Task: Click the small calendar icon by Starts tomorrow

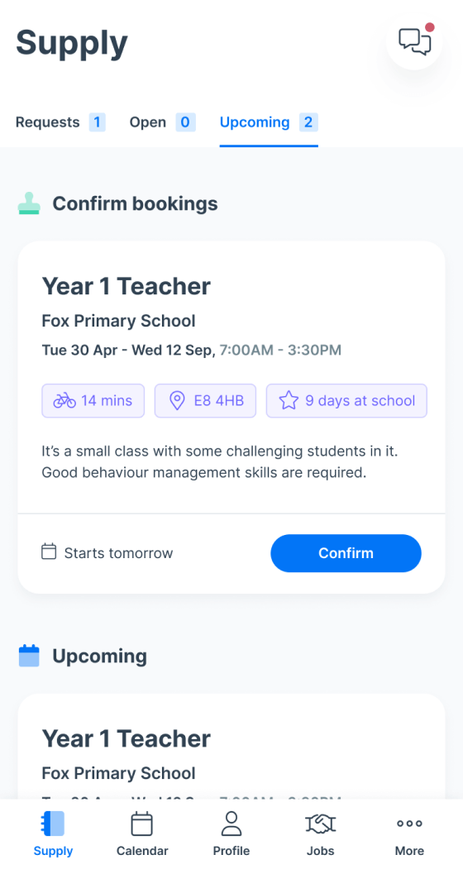Action: (49, 552)
